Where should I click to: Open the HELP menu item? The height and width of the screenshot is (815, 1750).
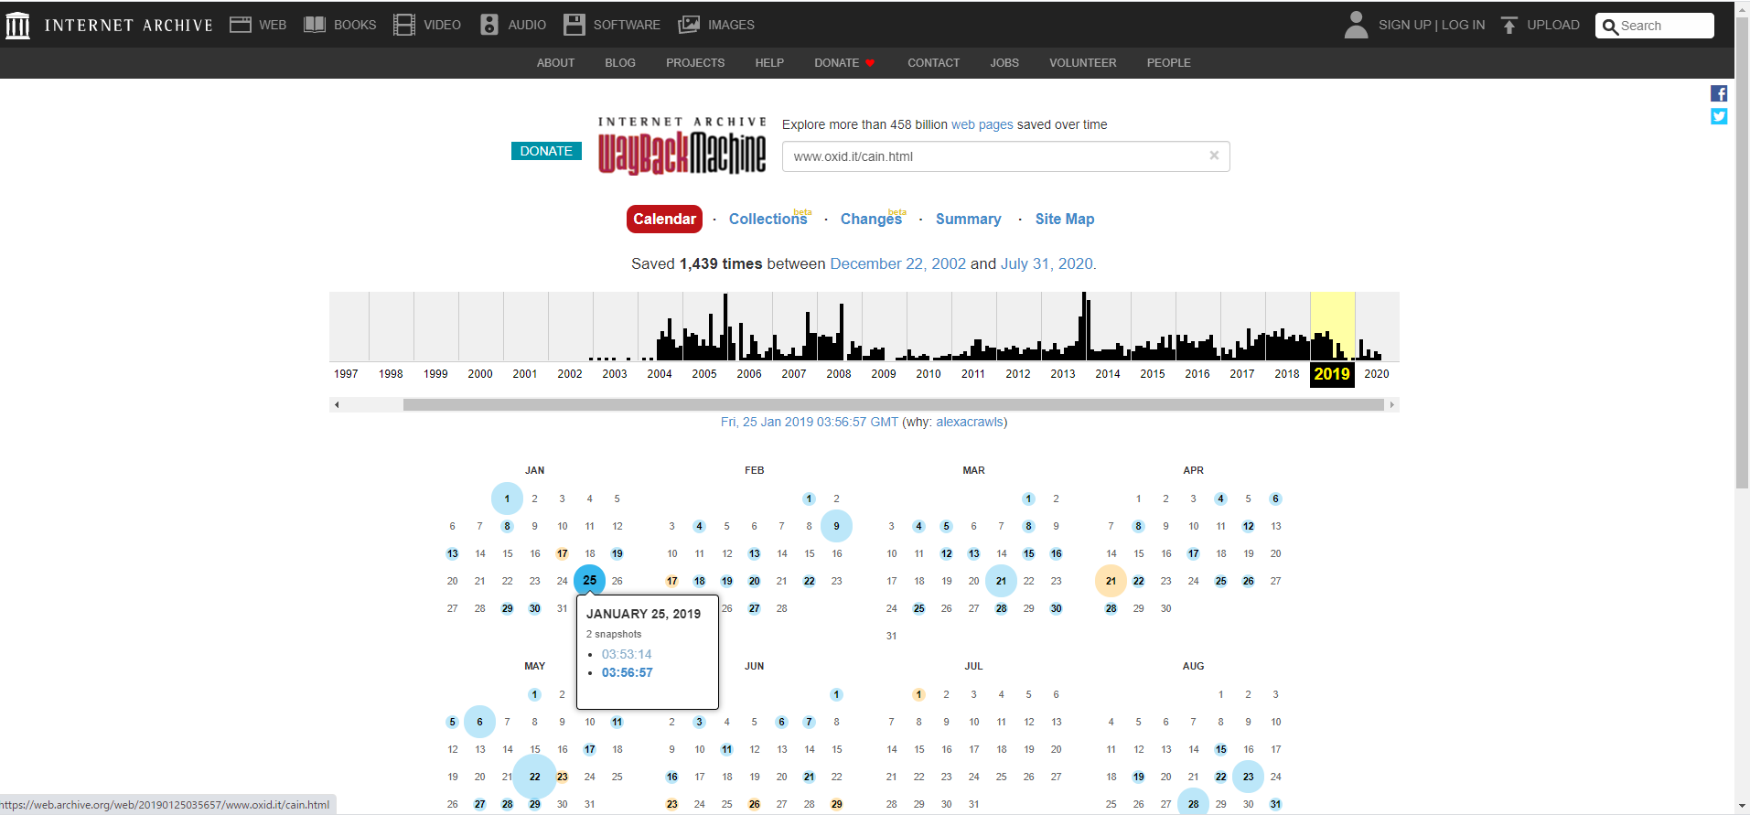(769, 63)
